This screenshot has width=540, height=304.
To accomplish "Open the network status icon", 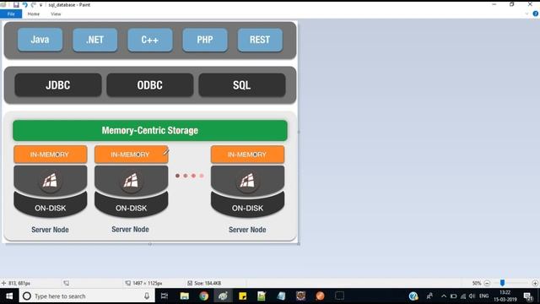I will coord(463,296).
